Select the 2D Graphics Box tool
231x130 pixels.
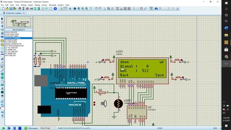[x=2, y=74]
